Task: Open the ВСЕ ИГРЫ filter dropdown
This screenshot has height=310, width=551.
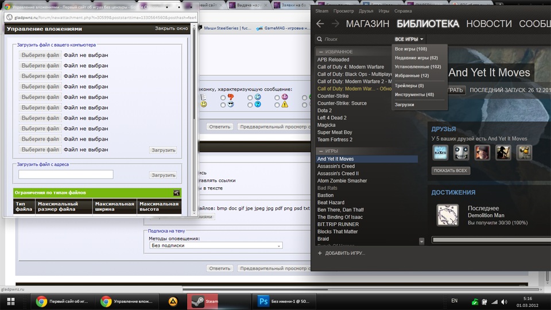Action: [x=409, y=39]
